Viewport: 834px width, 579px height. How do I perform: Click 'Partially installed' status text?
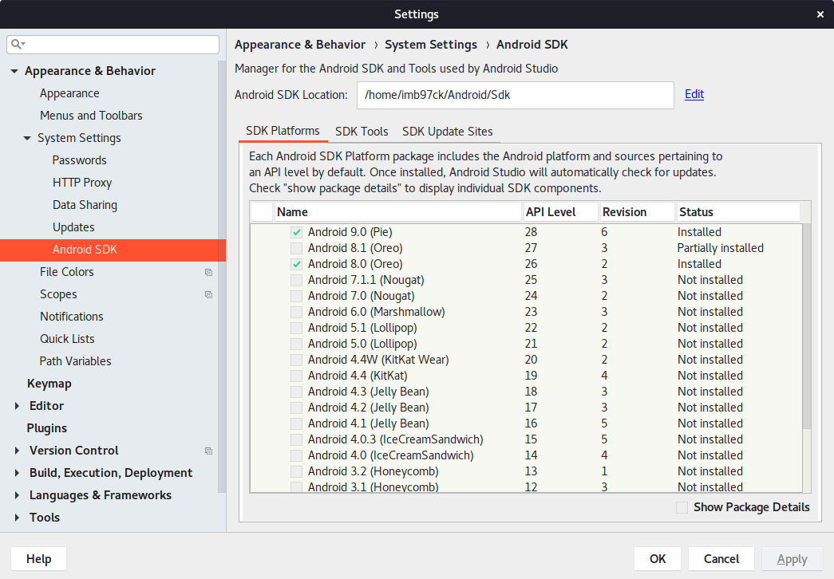720,248
